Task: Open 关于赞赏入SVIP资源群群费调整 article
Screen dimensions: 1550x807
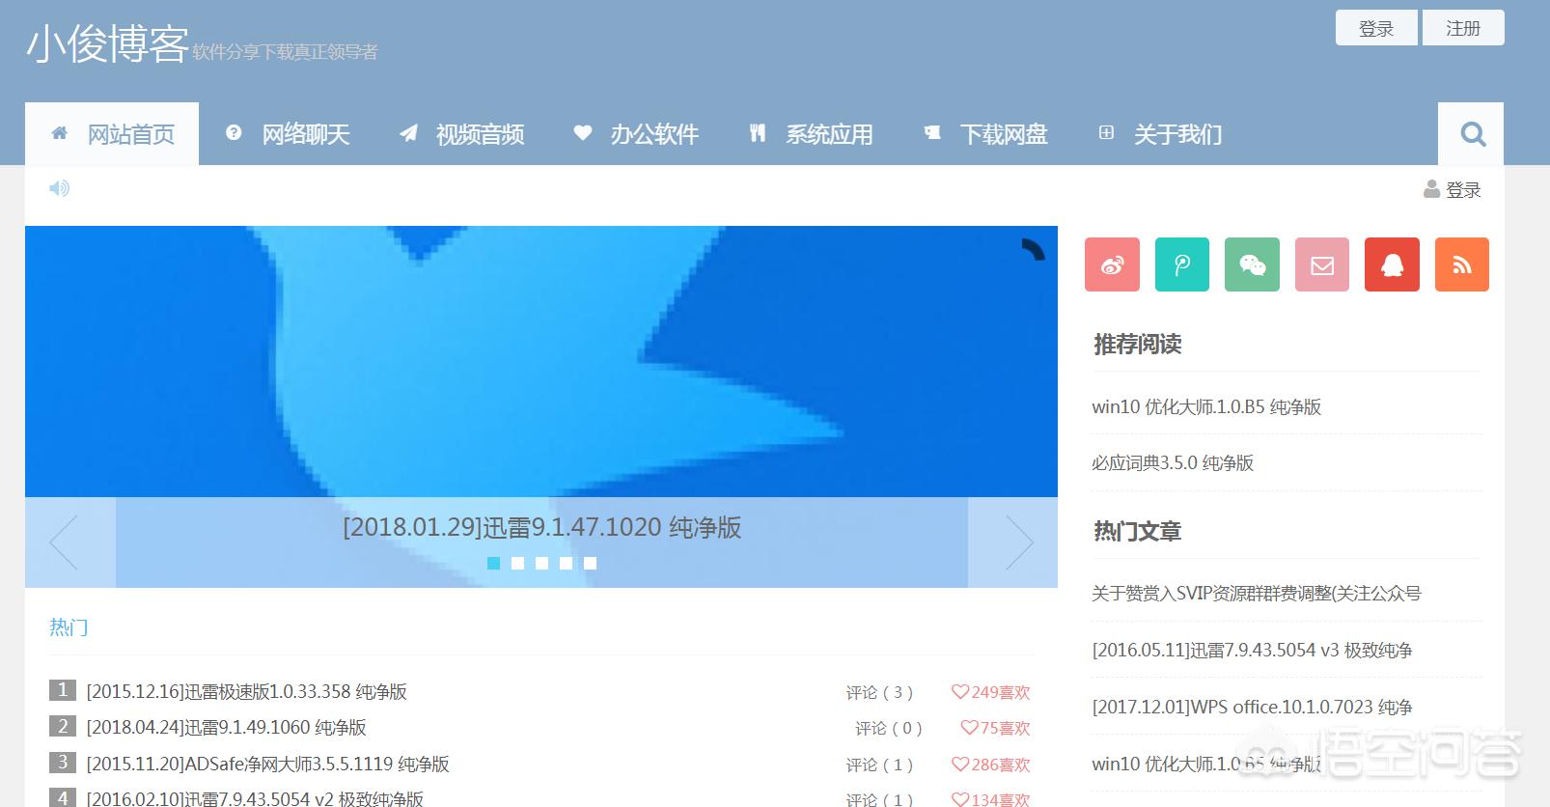Action: tap(1257, 593)
